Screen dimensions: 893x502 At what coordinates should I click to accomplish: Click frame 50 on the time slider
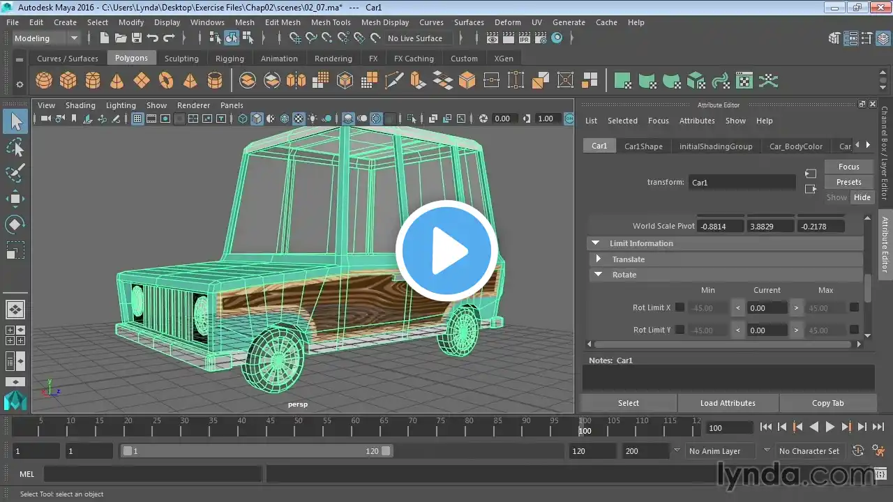(299, 426)
